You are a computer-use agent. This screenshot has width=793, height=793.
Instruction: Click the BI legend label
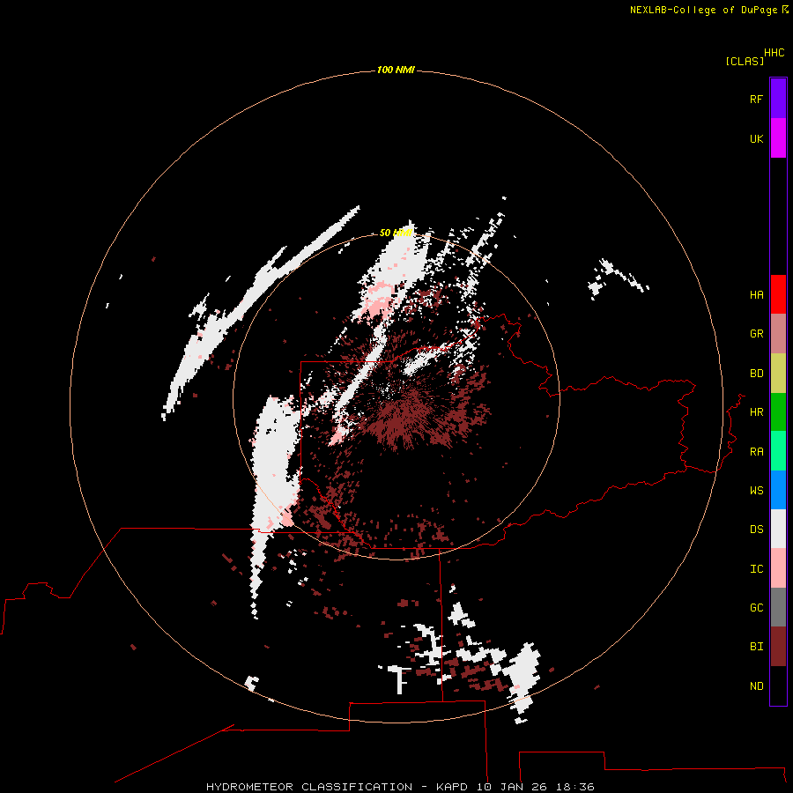click(756, 647)
